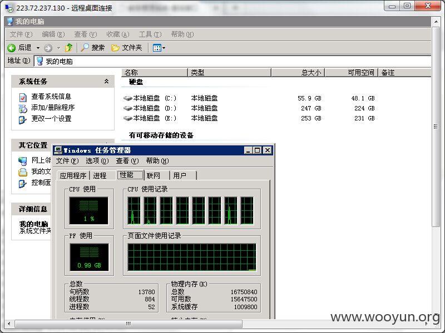Open Task Manager 文件(F) menu

67,161
